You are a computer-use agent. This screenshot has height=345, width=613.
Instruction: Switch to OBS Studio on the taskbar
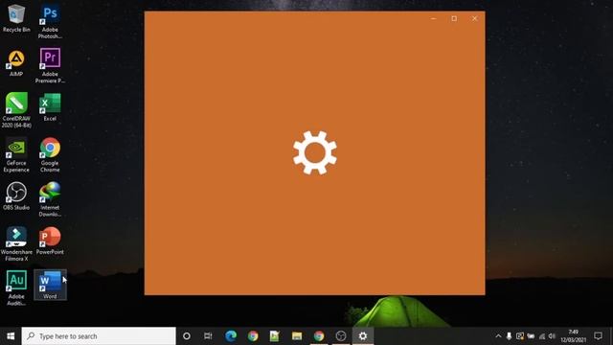click(x=341, y=336)
